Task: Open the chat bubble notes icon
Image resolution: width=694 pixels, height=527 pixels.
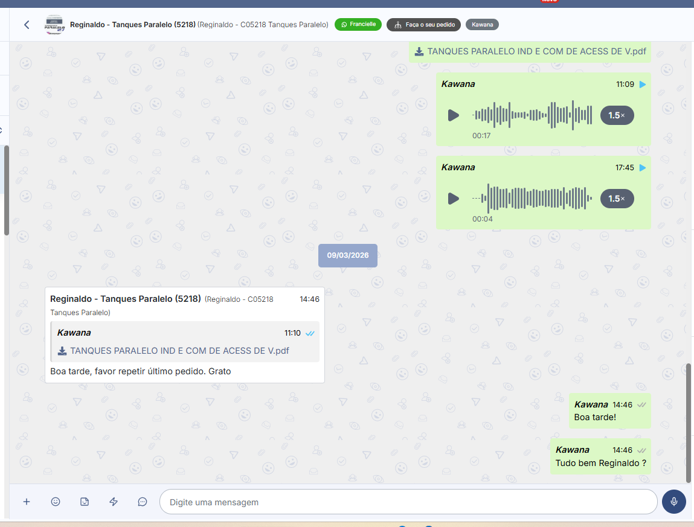Action: pyautogui.click(x=143, y=502)
